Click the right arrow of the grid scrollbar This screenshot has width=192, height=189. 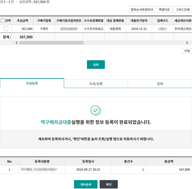[187, 43]
